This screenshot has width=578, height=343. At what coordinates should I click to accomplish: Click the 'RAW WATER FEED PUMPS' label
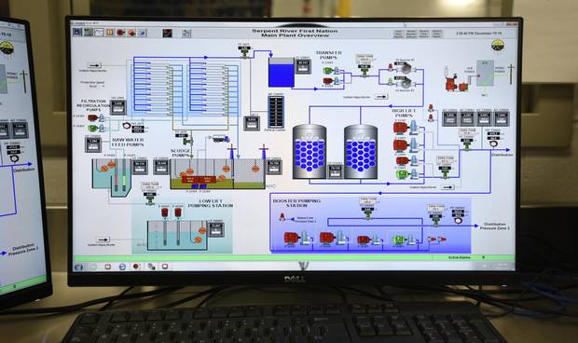[x=128, y=143]
